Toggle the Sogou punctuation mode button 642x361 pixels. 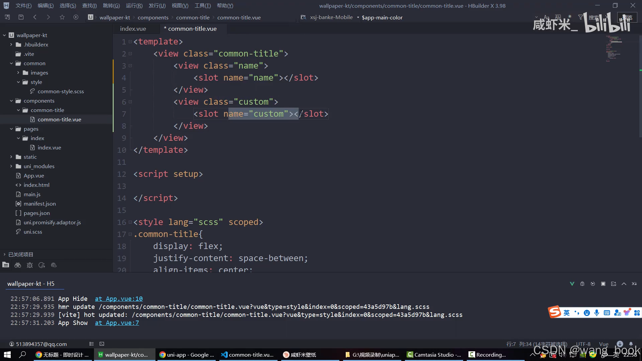tap(577, 313)
